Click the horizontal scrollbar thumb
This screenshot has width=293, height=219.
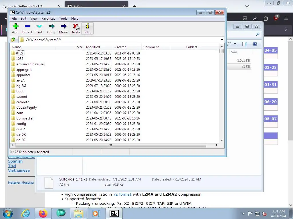click(x=111, y=145)
